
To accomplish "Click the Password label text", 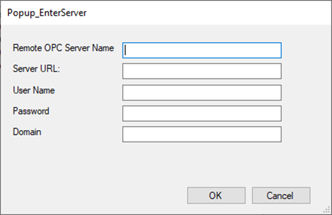I will coord(31,111).
